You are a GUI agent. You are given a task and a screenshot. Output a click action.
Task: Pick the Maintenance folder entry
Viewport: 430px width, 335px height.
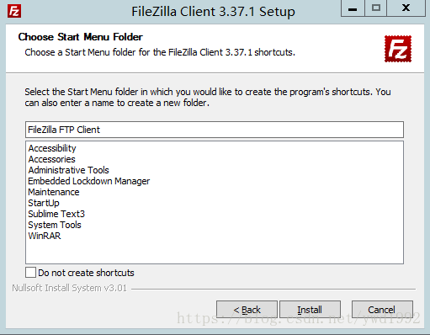tap(54, 192)
